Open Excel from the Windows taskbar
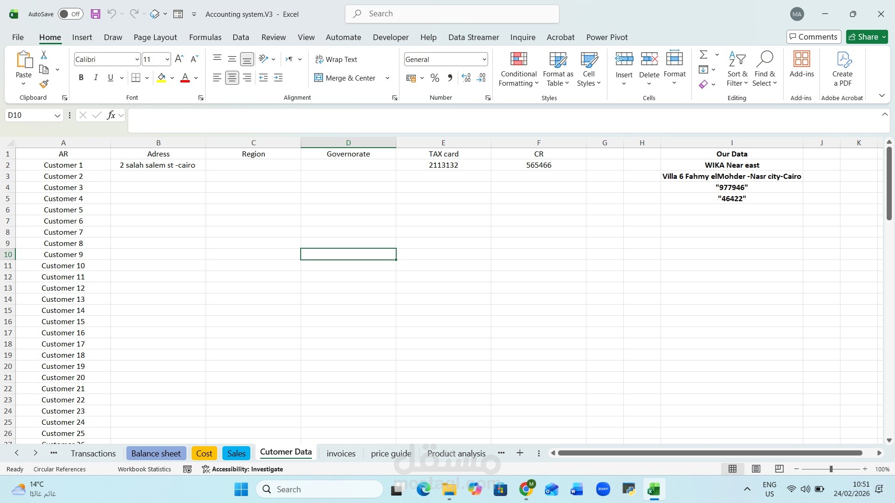 pos(654,489)
